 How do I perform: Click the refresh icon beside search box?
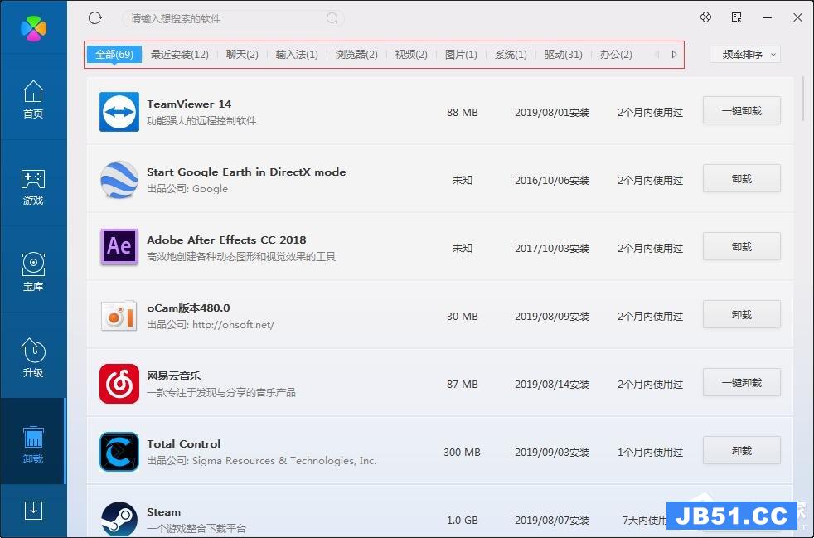(94, 17)
